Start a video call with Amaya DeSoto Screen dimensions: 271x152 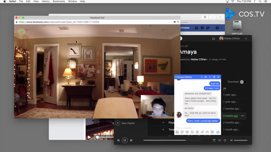[x=206, y=77]
